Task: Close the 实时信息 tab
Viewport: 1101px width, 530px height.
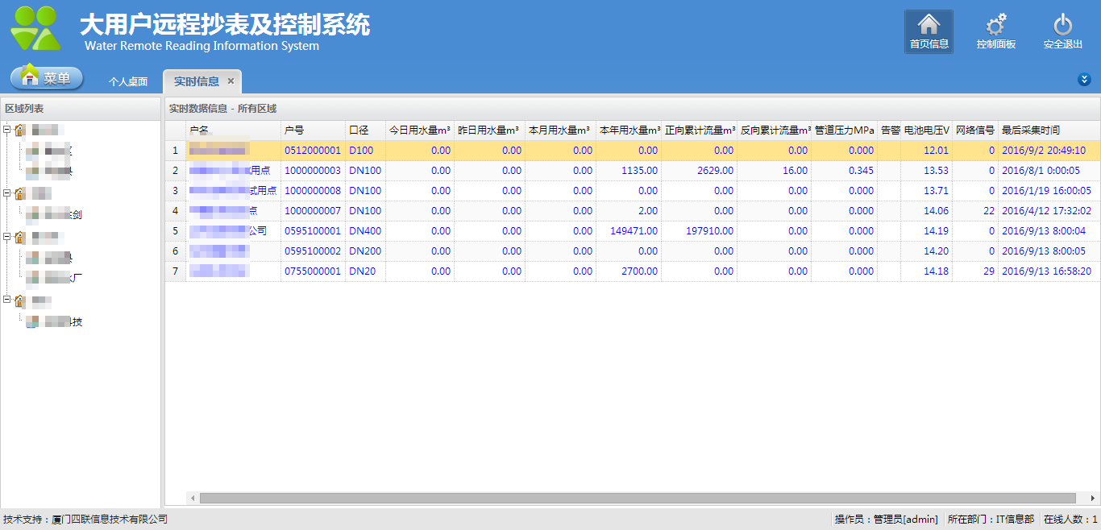Action: point(231,81)
